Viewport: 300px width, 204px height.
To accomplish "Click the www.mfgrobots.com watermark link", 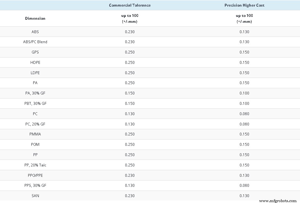I will (278, 201).
